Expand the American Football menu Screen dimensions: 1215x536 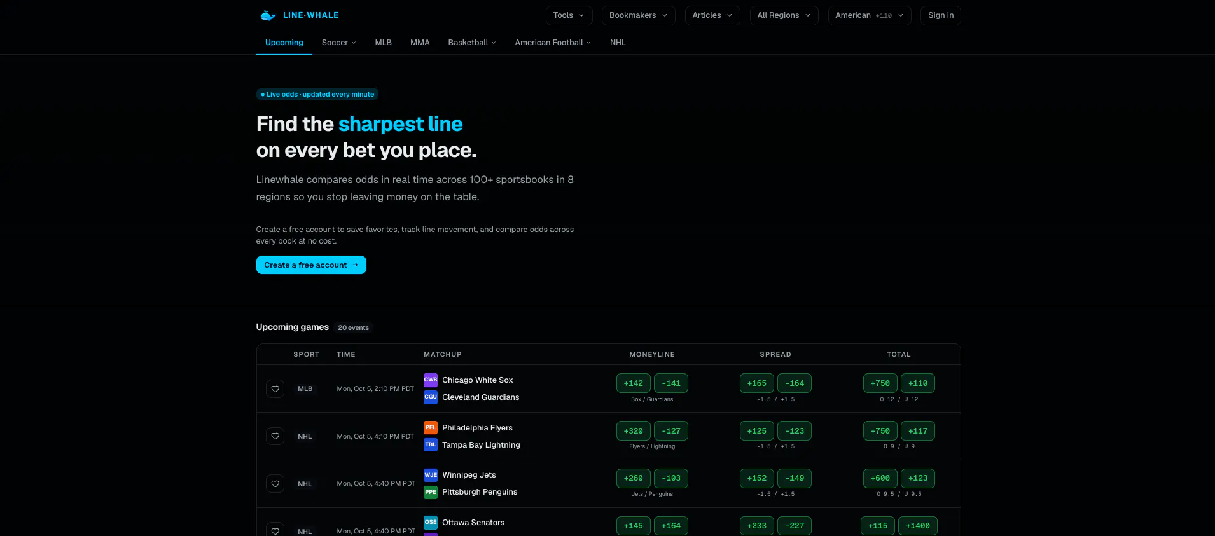(553, 43)
